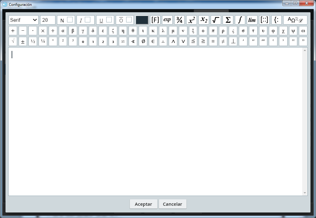This screenshot has width=316, height=218.
Task: Open the Serif font family dropdown
Action: pos(24,20)
